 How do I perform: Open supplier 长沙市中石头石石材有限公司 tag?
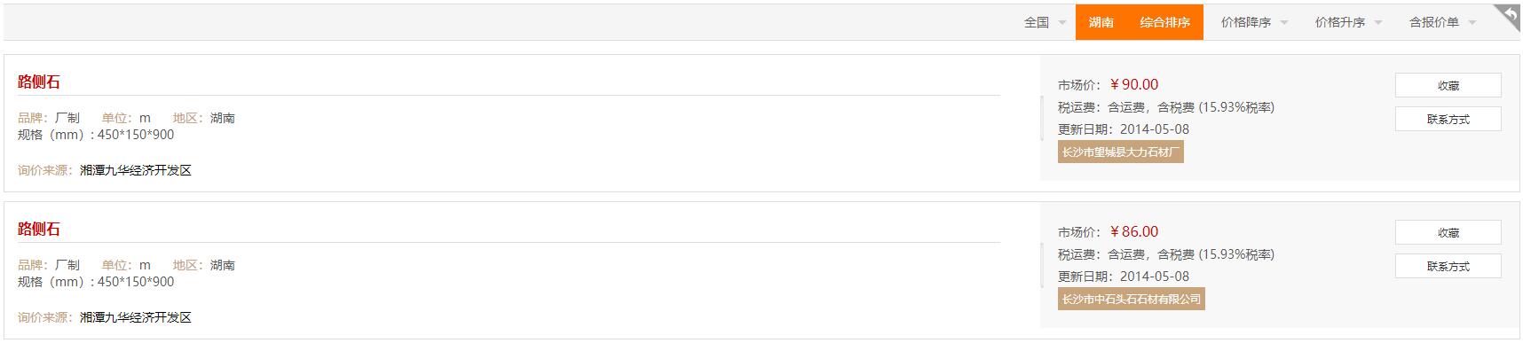click(1132, 300)
